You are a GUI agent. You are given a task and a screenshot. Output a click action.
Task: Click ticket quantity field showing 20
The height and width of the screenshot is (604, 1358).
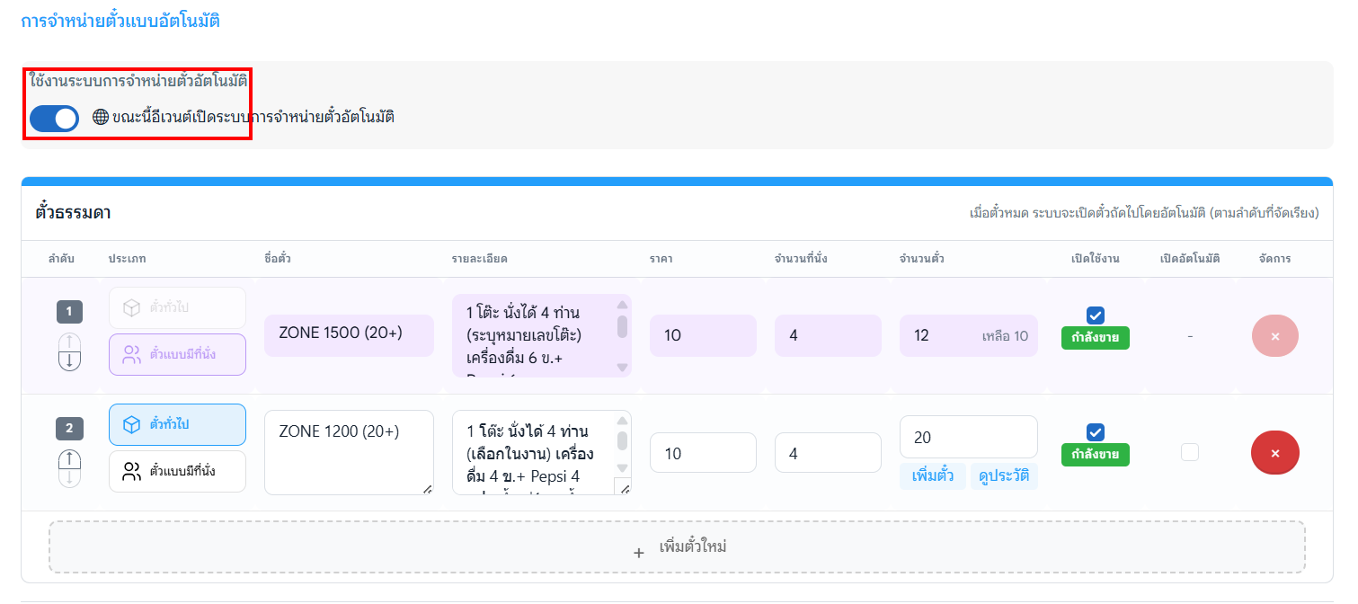point(969,437)
